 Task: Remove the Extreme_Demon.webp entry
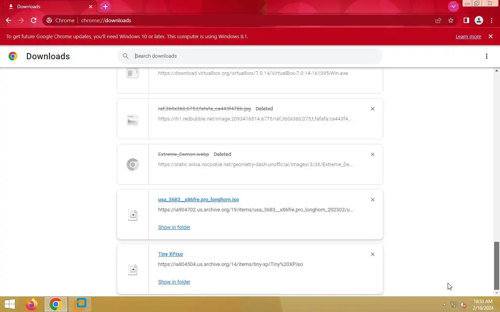[372, 154]
